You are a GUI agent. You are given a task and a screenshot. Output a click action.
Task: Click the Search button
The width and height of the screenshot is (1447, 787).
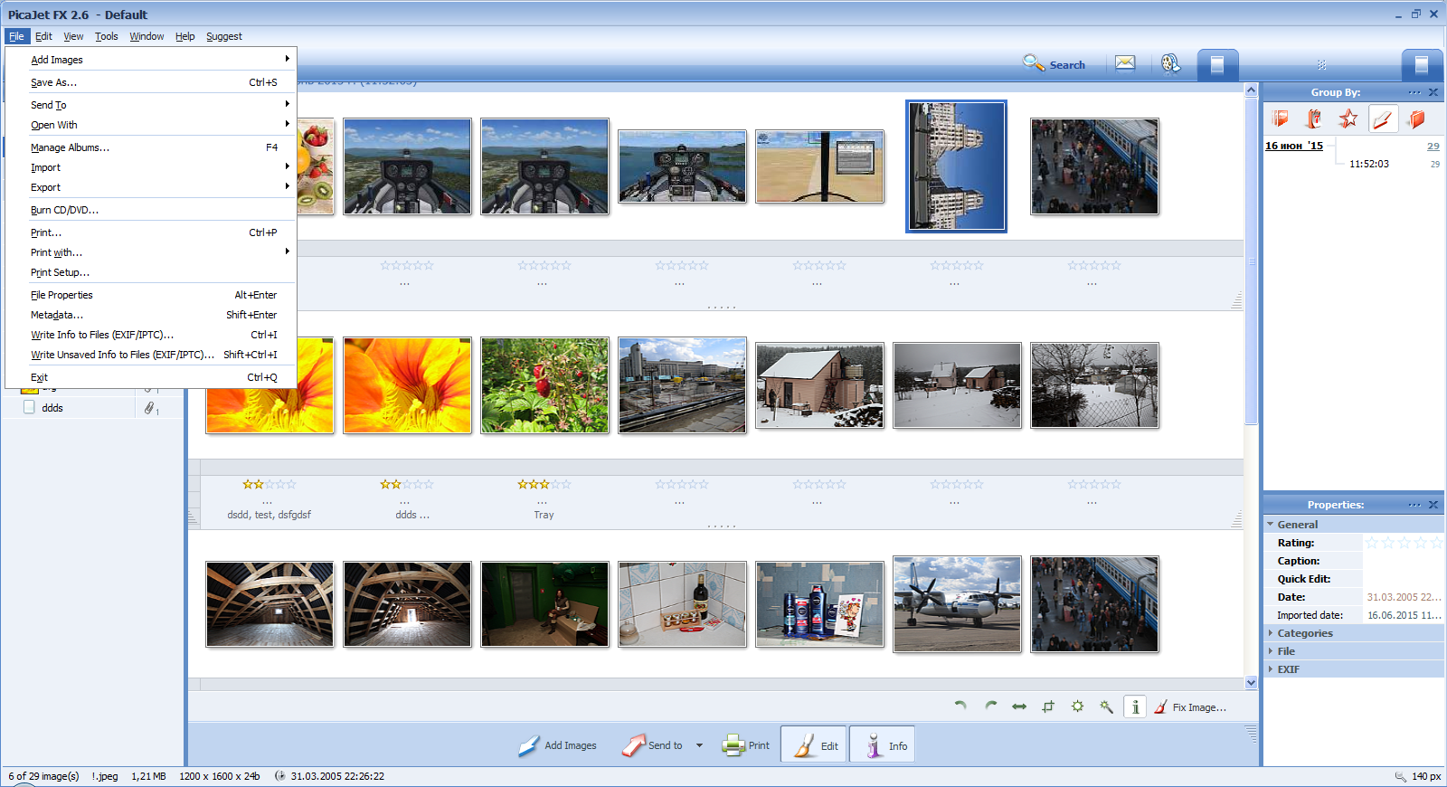(1055, 64)
